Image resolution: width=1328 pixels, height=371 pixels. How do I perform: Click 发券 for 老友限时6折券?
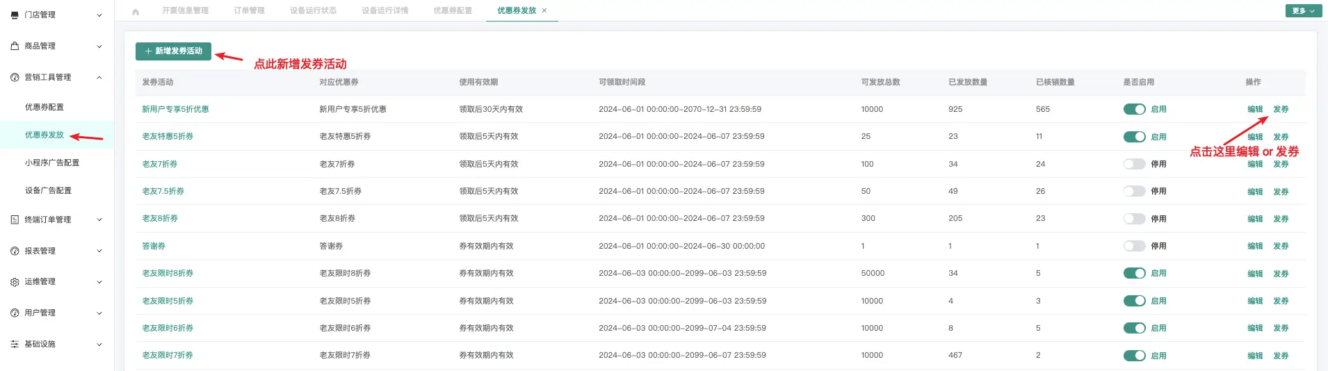pyautogui.click(x=1281, y=328)
